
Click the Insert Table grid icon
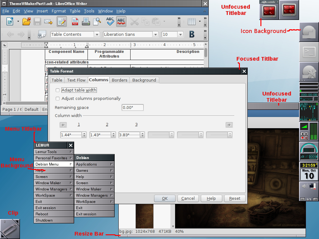(x=192, y=21)
